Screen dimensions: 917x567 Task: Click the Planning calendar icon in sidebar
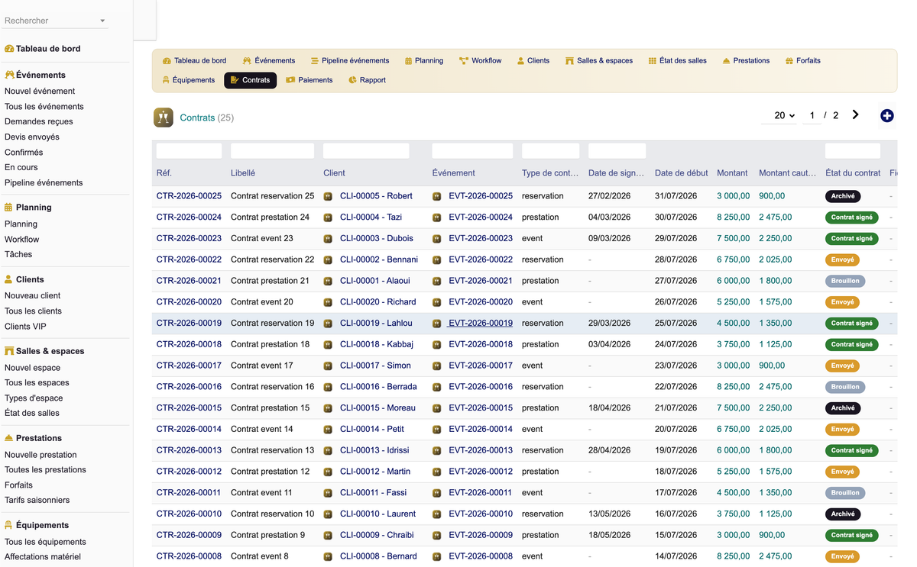click(x=8, y=208)
